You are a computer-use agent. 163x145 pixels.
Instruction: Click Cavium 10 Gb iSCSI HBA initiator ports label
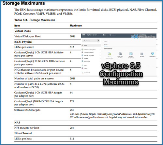[x=39, y=63]
